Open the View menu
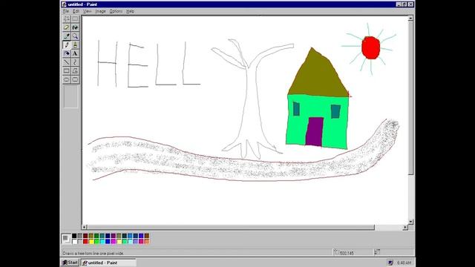Viewport: 475px width, 267px height. pyautogui.click(x=87, y=11)
